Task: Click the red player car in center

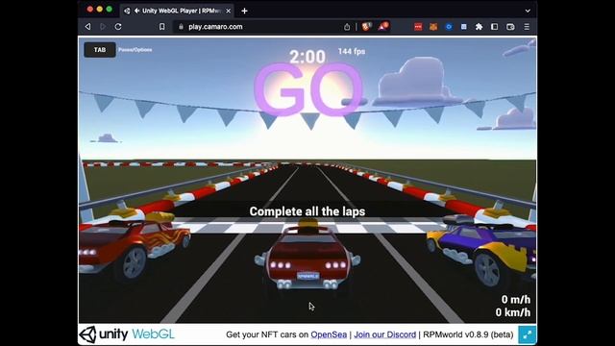Action: [307, 257]
